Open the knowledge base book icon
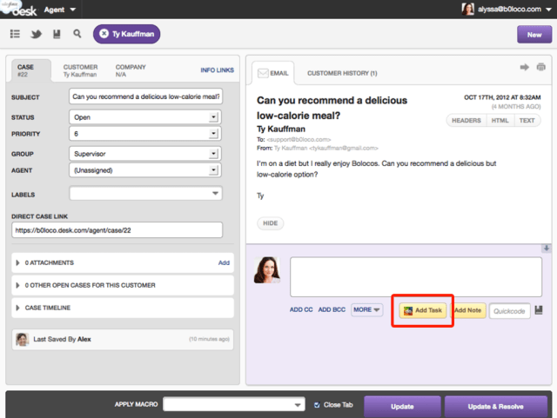The height and width of the screenshot is (418, 557). tap(57, 34)
